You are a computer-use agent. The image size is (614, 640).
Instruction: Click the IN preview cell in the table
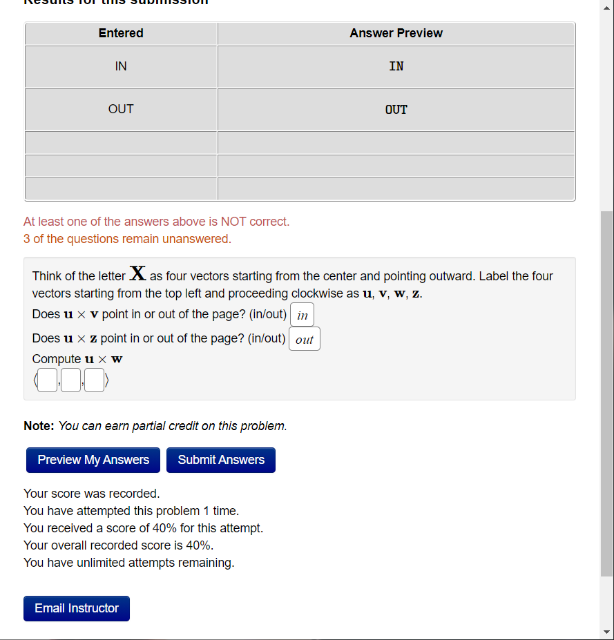[396, 66]
